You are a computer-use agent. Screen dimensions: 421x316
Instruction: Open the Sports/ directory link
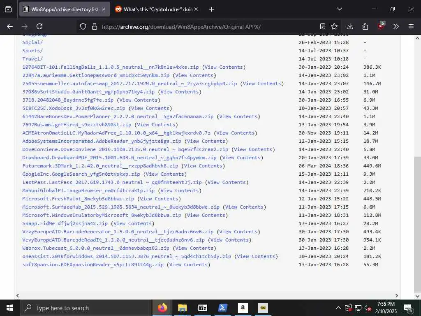[x=32, y=51]
